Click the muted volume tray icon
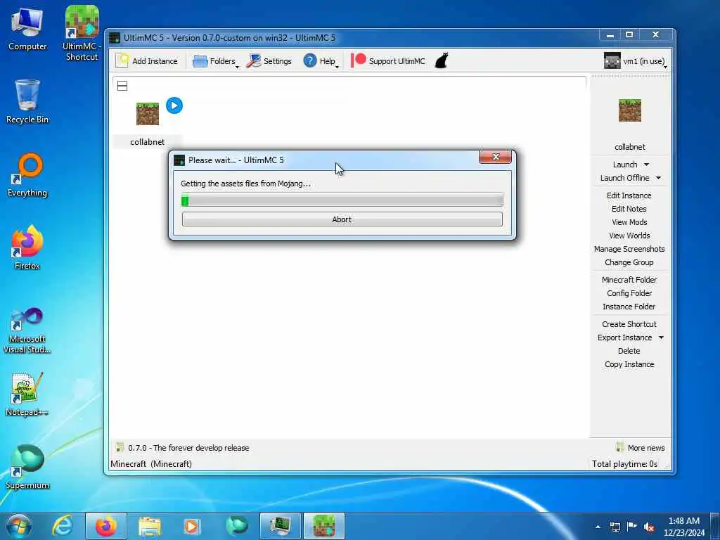This screenshot has height=540, width=720. pyautogui.click(x=649, y=527)
